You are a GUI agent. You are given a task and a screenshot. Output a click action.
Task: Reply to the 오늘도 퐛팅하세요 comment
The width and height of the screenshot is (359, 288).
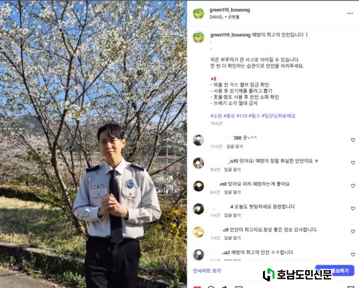(x=232, y=216)
